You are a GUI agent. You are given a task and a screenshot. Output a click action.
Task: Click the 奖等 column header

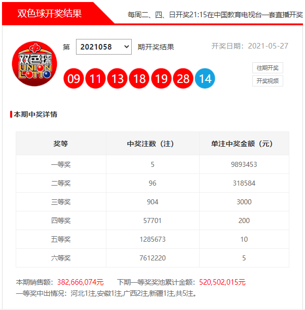(61, 144)
